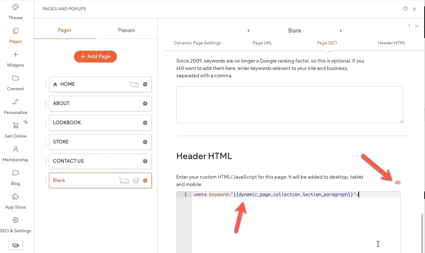Viewport: 425px width, 253px height.
Task: Click the database collection icon on Blank row
Action: coord(136,181)
